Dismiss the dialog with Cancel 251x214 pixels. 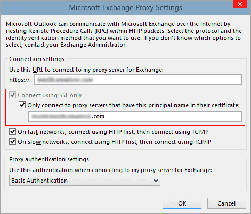[x=226, y=203]
